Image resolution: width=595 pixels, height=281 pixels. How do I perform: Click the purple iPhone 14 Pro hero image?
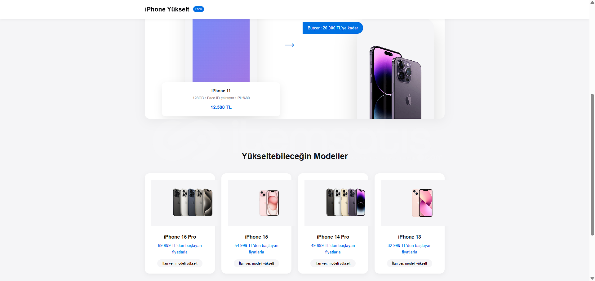(395, 82)
